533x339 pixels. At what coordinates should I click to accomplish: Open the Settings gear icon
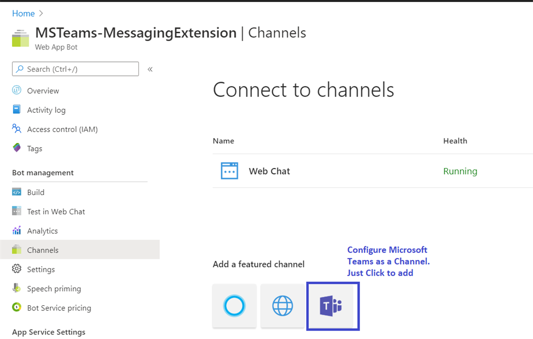pos(16,269)
